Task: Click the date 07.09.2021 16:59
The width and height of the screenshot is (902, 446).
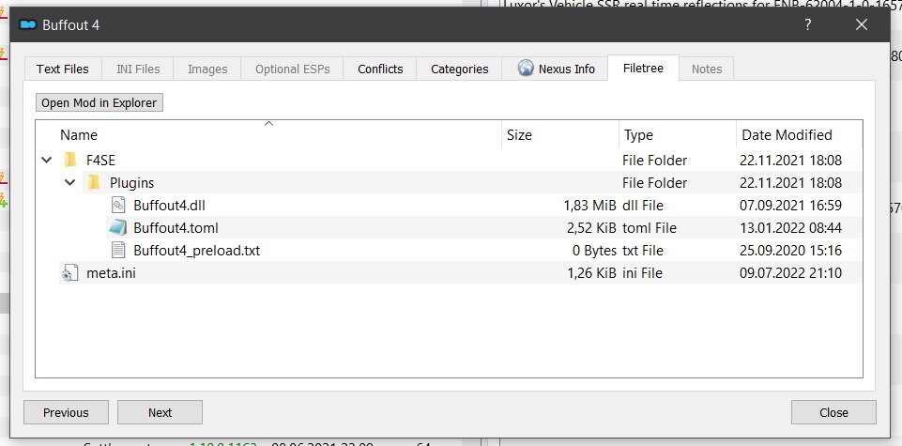Action: coord(790,205)
